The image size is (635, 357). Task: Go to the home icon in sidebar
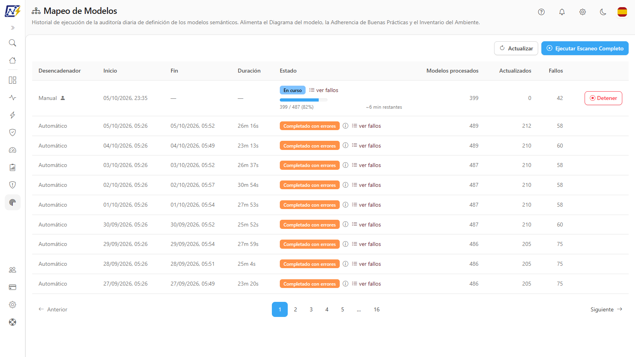point(12,60)
